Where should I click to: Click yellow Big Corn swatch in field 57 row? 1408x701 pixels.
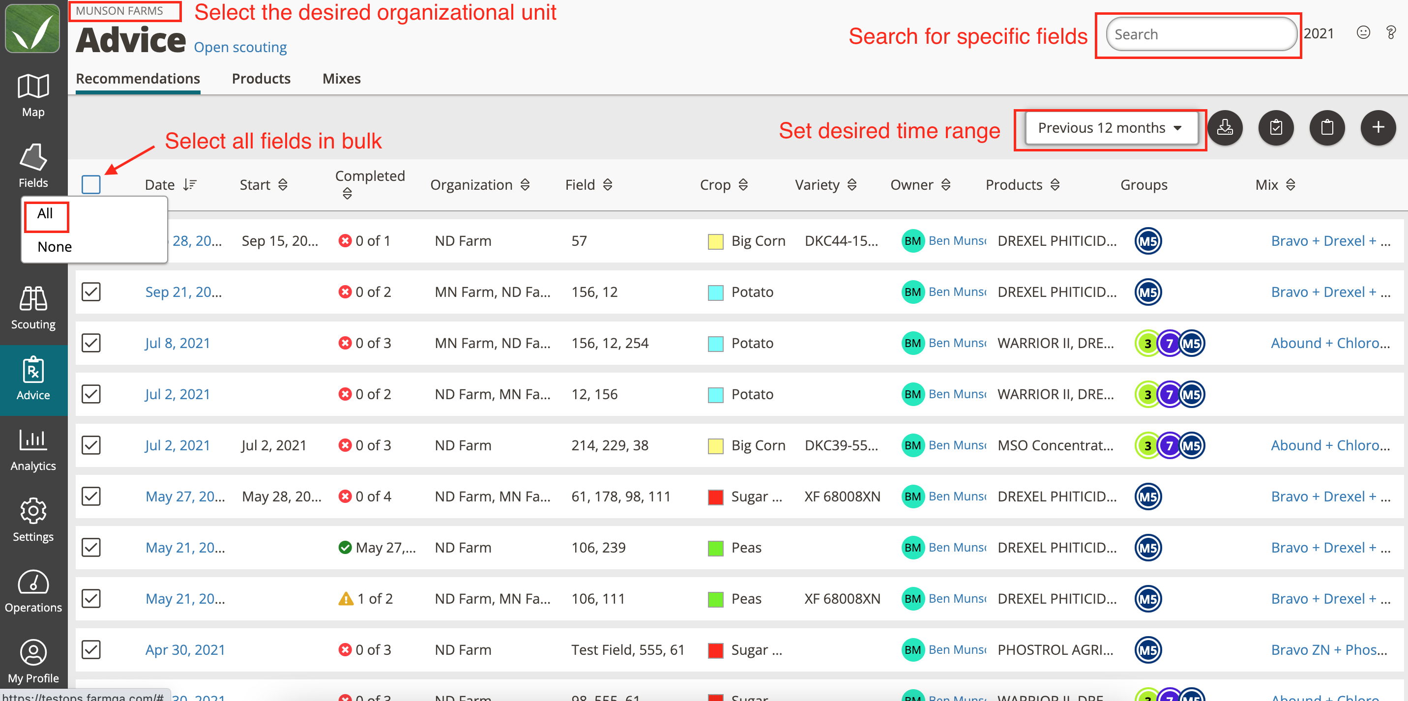[715, 241]
